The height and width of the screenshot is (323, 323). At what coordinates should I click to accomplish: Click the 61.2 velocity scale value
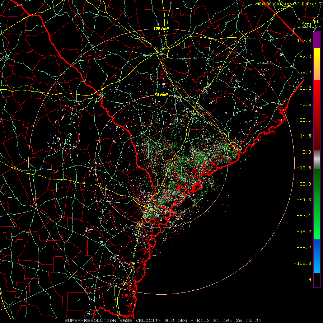coord(305,88)
